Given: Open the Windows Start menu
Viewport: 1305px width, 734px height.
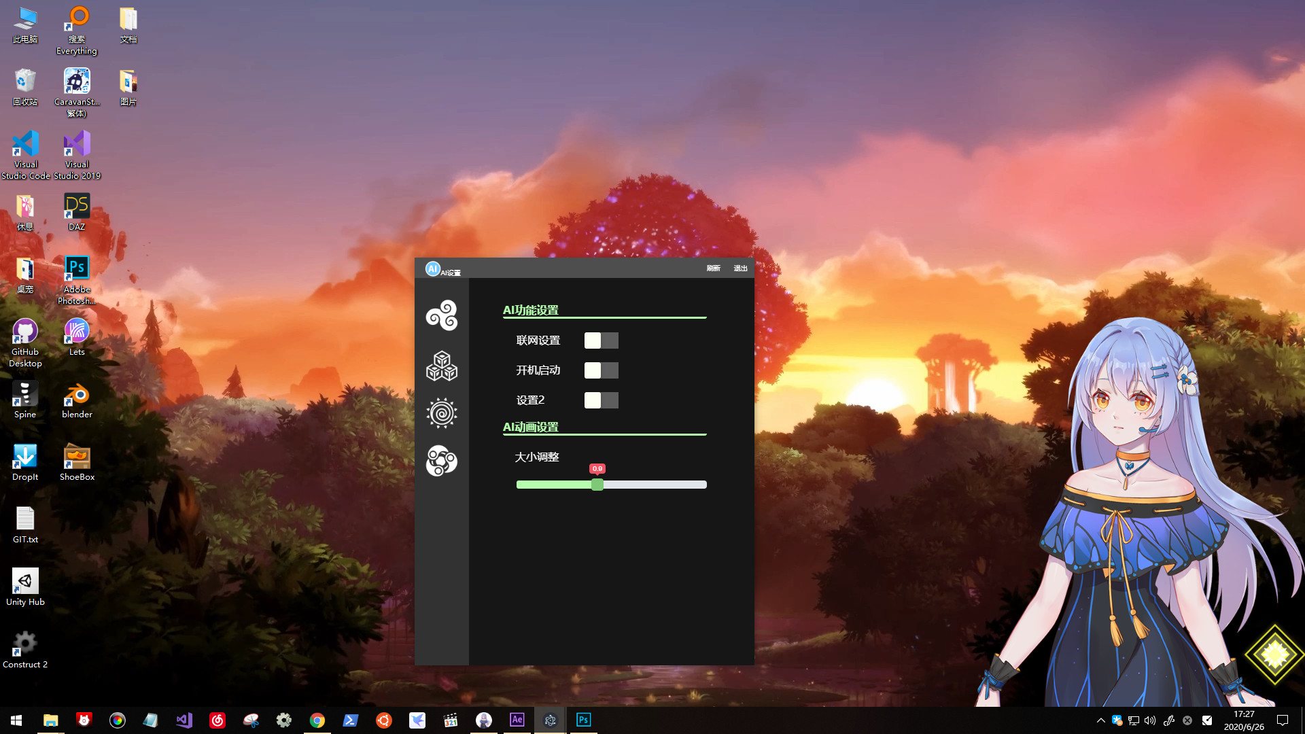Looking at the screenshot, I should [x=15, y=720].
